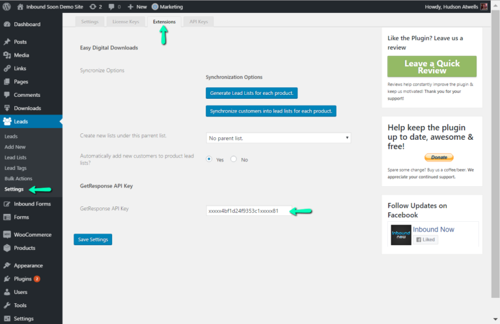Click the Leave a Quick Review button

pyautogui.click(x=432, y=66)
